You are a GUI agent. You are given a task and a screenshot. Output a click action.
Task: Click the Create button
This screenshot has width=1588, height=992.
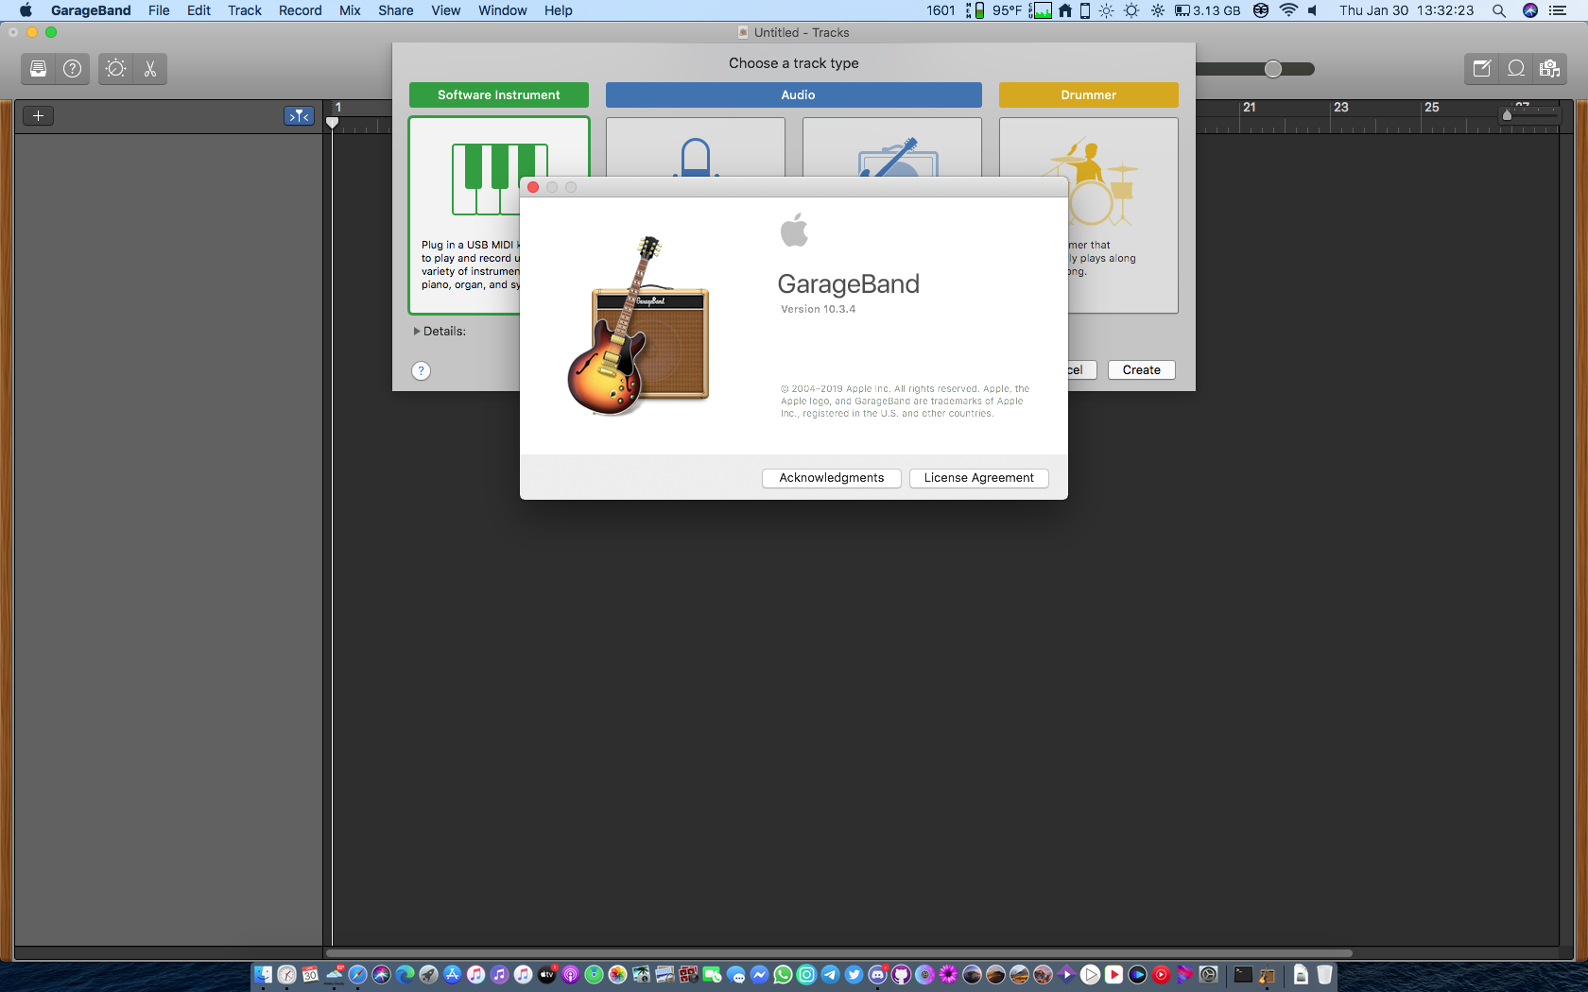click(1142, 370)
